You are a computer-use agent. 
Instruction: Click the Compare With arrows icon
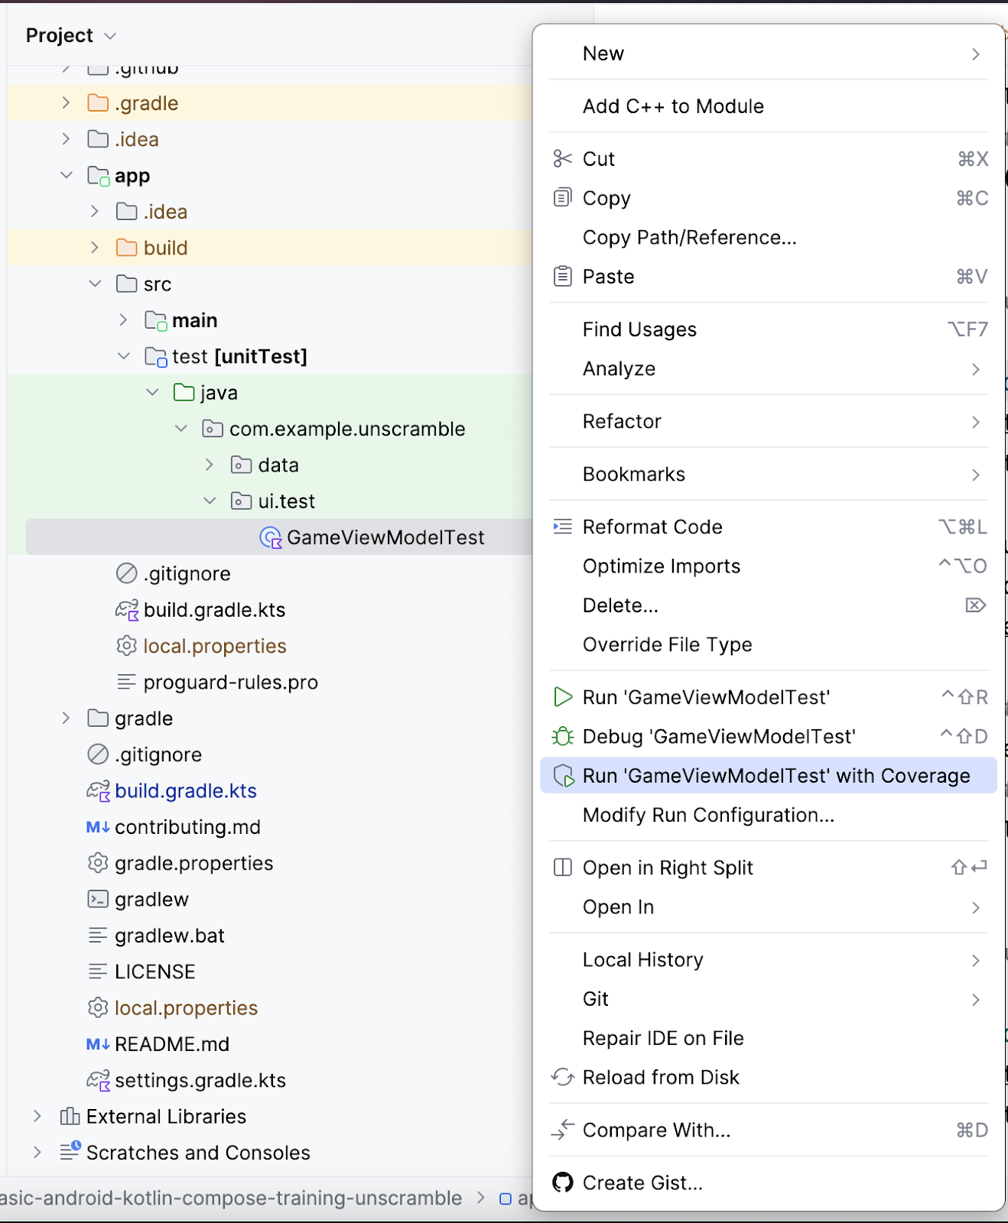tap(563, 1130)
